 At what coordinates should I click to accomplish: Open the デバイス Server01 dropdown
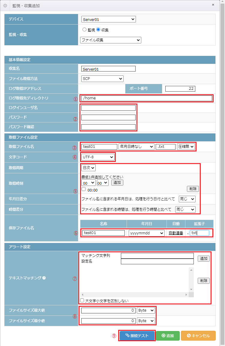(108, 19)
